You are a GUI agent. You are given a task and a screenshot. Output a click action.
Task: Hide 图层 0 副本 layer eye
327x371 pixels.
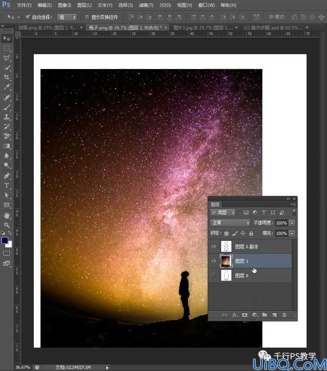[x=213, y=246]
